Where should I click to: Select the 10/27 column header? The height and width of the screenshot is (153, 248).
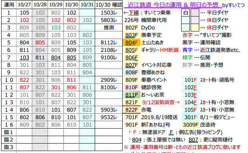pyautogui.click(x=24, y=5)
